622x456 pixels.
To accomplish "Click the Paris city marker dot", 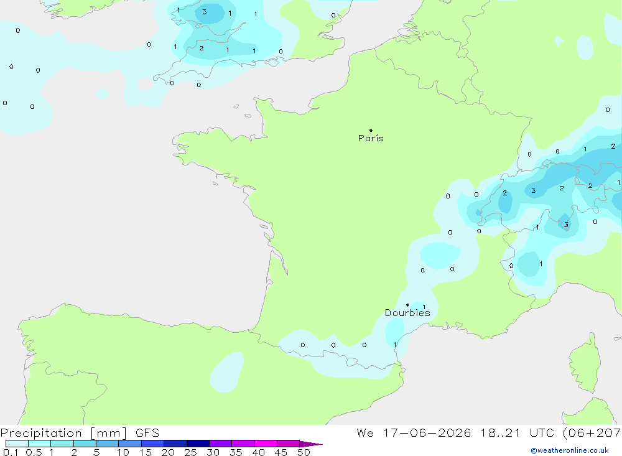I will coord(371,130).
